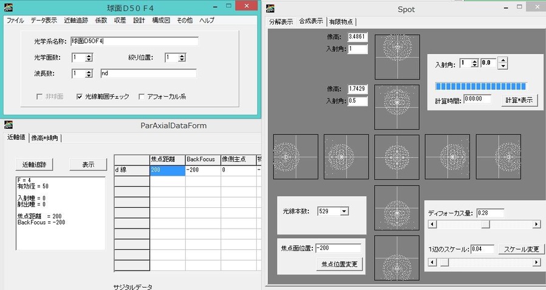
Task: Click the defocus scrollbar left arrow
Action: 432,224
